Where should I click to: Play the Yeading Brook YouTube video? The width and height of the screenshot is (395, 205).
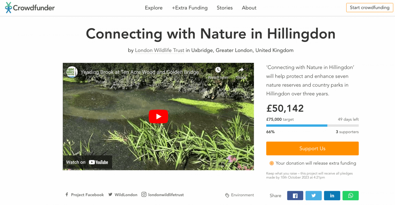158,116
